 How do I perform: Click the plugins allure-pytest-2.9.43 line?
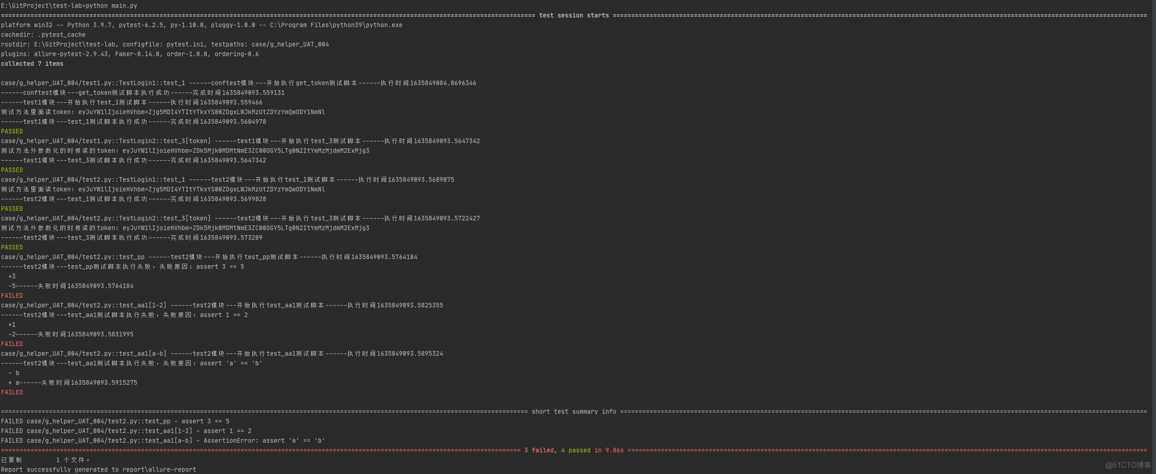[130, 54]
